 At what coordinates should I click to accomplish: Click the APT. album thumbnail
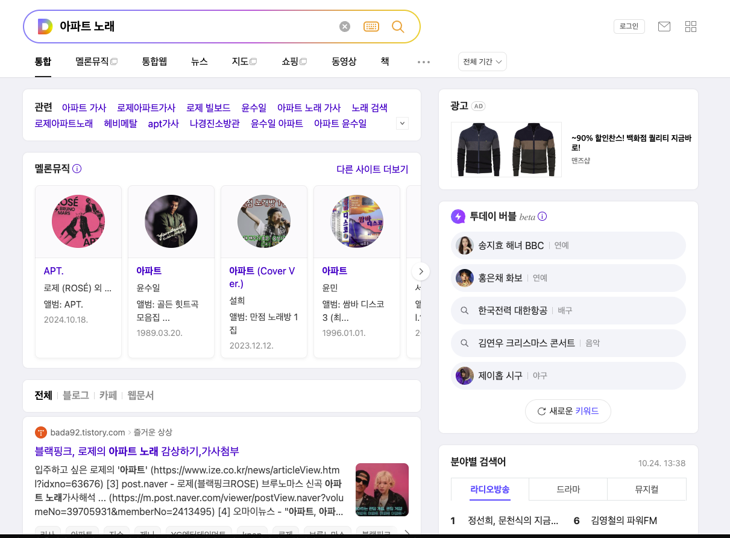78,221
